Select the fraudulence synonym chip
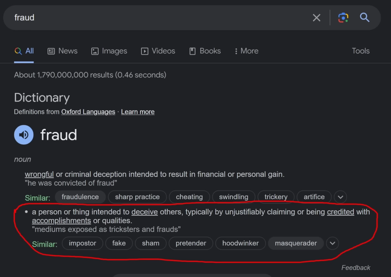The height and width of the screenshot is (277, 391). (80, 197)
